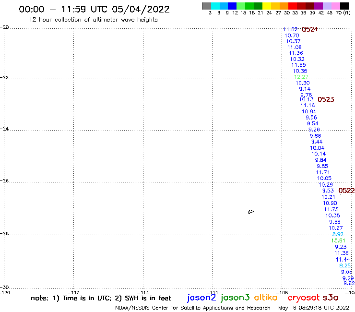Click the wave height reading 11.18
Viewport: 355px width, 312px height.
308,105
